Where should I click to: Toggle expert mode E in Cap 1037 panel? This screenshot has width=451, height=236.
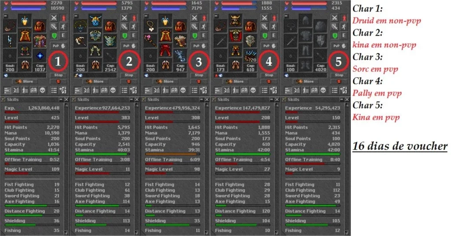coord(63,36)
